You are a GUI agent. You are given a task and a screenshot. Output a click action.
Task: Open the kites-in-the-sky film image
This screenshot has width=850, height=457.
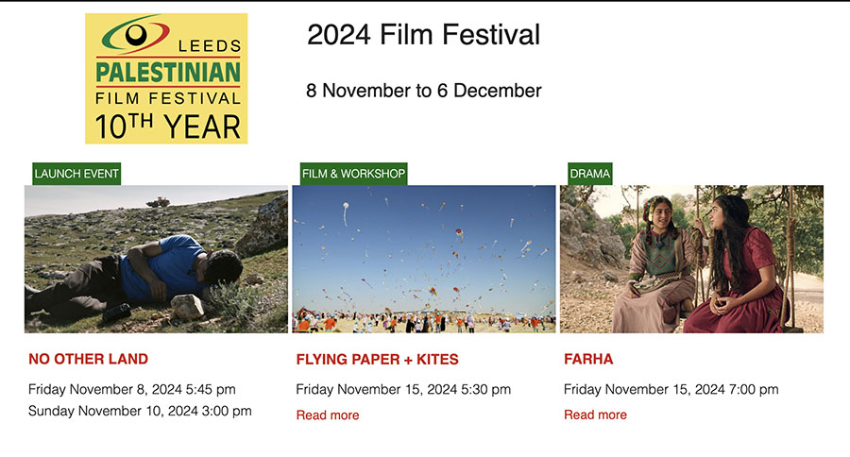[x=423, y=260]
